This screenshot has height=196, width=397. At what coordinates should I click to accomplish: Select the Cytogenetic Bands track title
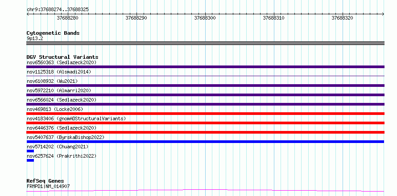pyautogui.click(x=53, y=33)
